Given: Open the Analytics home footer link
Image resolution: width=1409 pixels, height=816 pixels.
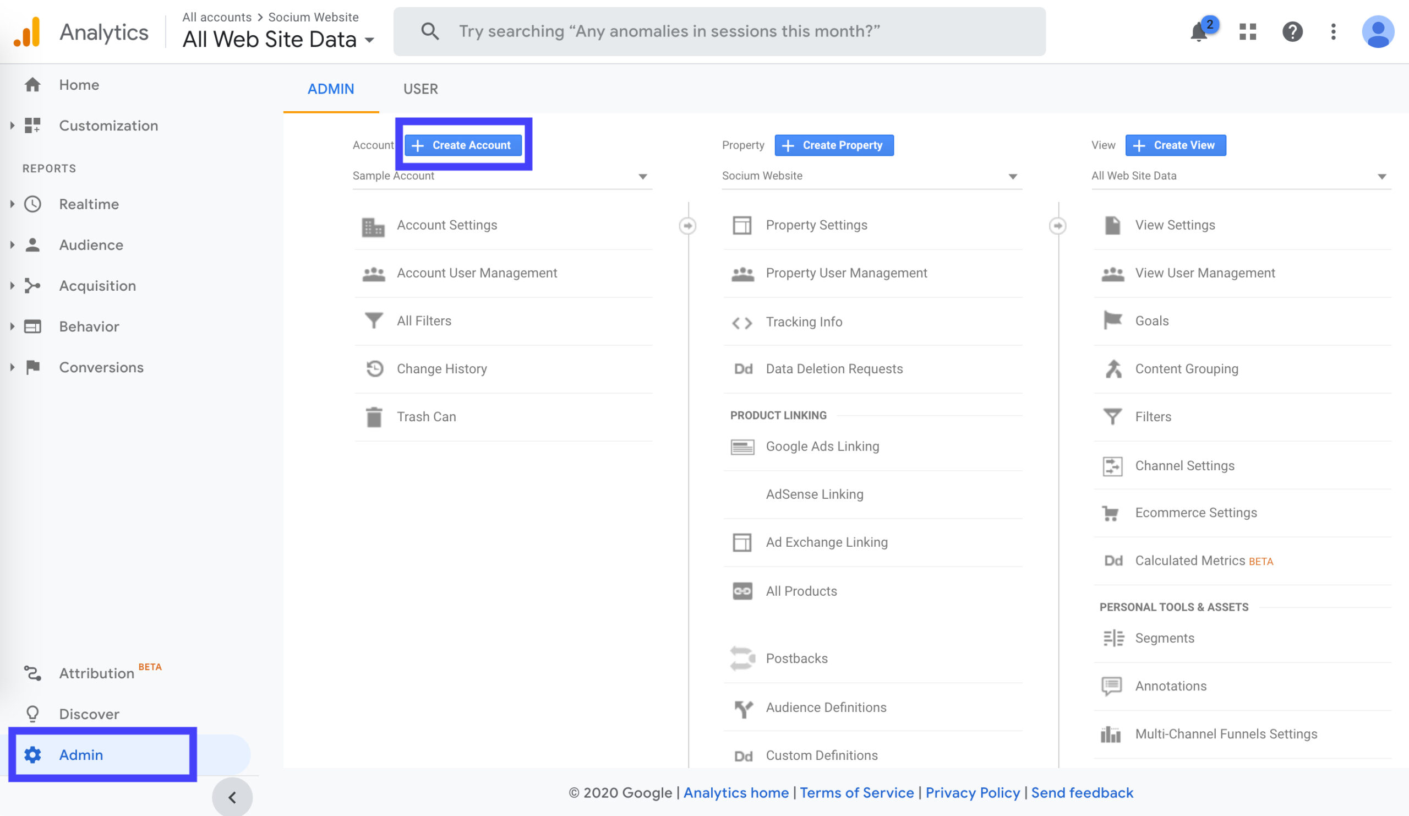Looking at the screenshot, I should point(735,792).
